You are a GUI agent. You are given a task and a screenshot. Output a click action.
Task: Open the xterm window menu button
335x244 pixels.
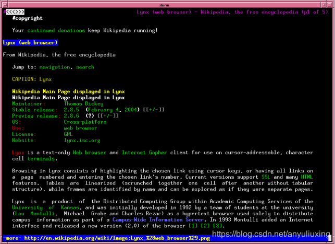pos(5,5)
